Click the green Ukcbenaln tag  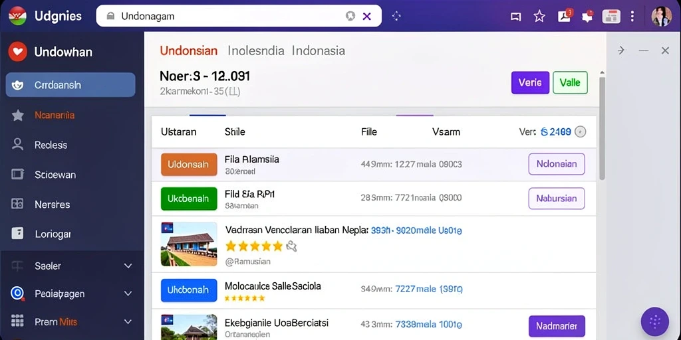tap(189, 199)
